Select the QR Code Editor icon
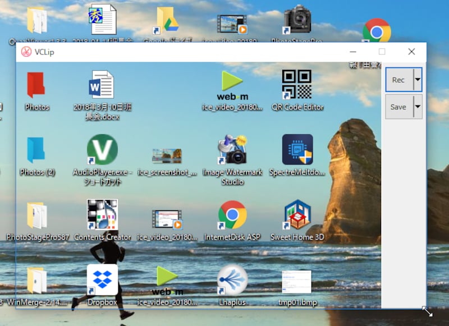 297,84
